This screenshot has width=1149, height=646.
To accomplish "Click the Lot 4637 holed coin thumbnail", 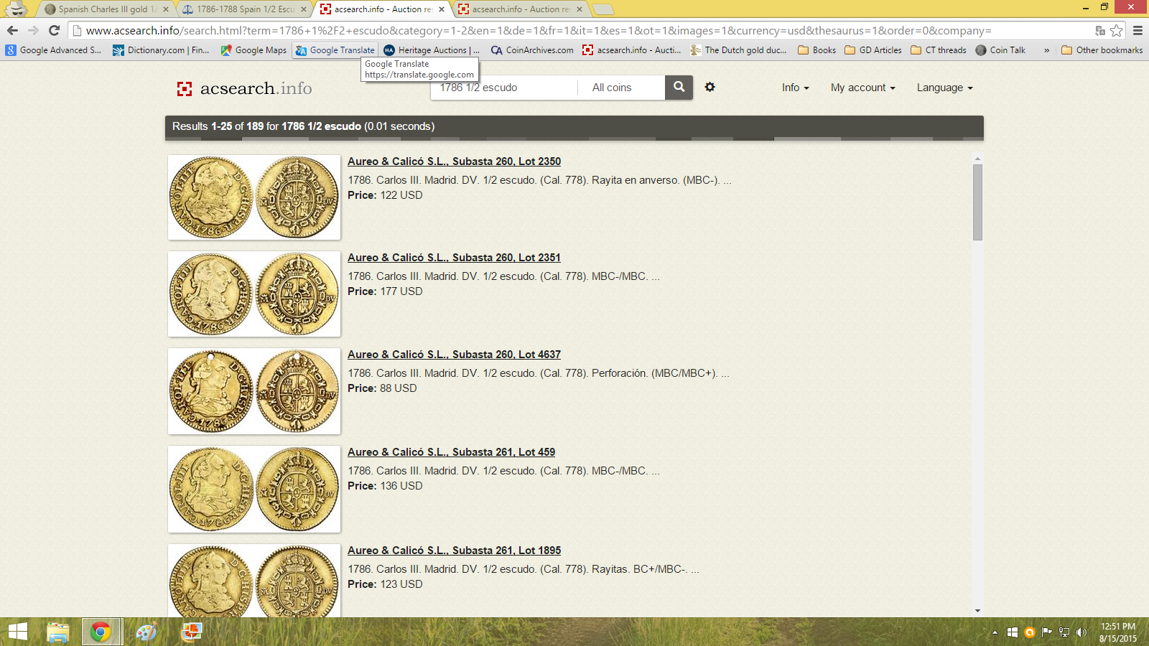I will [x=254, y=391].
